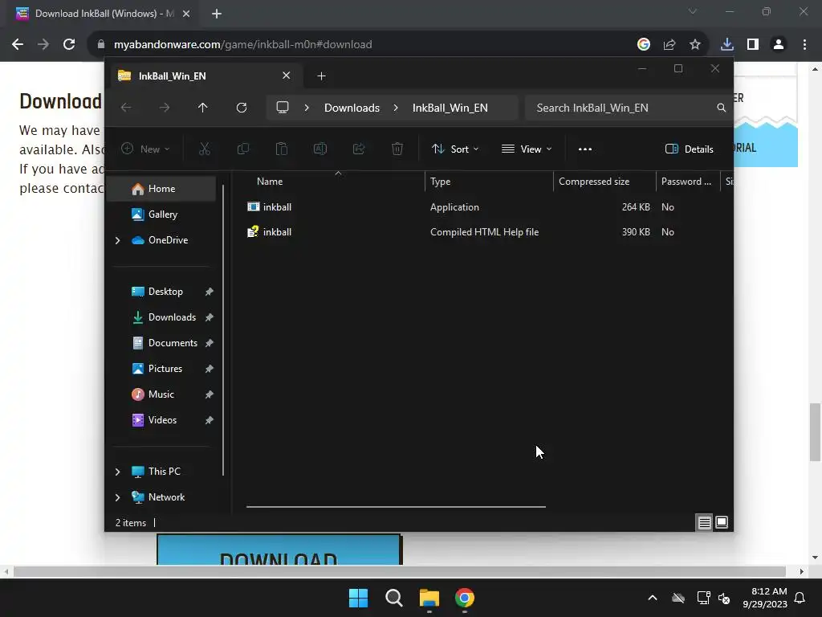
Task: Click the Paste clipboard icon in Explorer toolbar
Action: point(282,149)
